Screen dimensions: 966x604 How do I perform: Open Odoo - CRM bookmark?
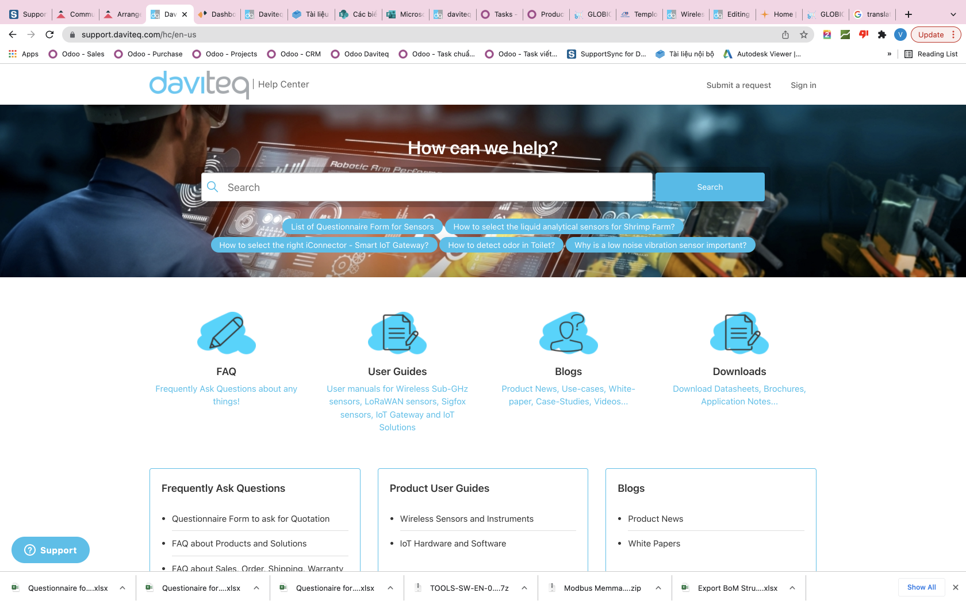click(294, 54)
